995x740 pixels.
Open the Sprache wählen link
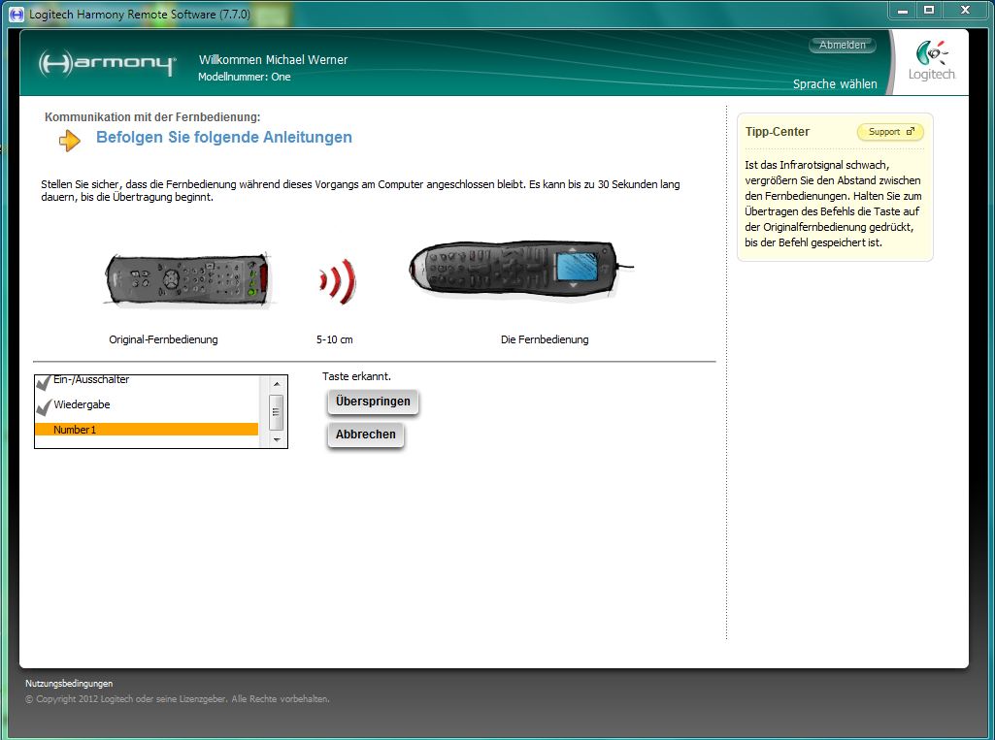pyautogui.click(x=835, y=83)
